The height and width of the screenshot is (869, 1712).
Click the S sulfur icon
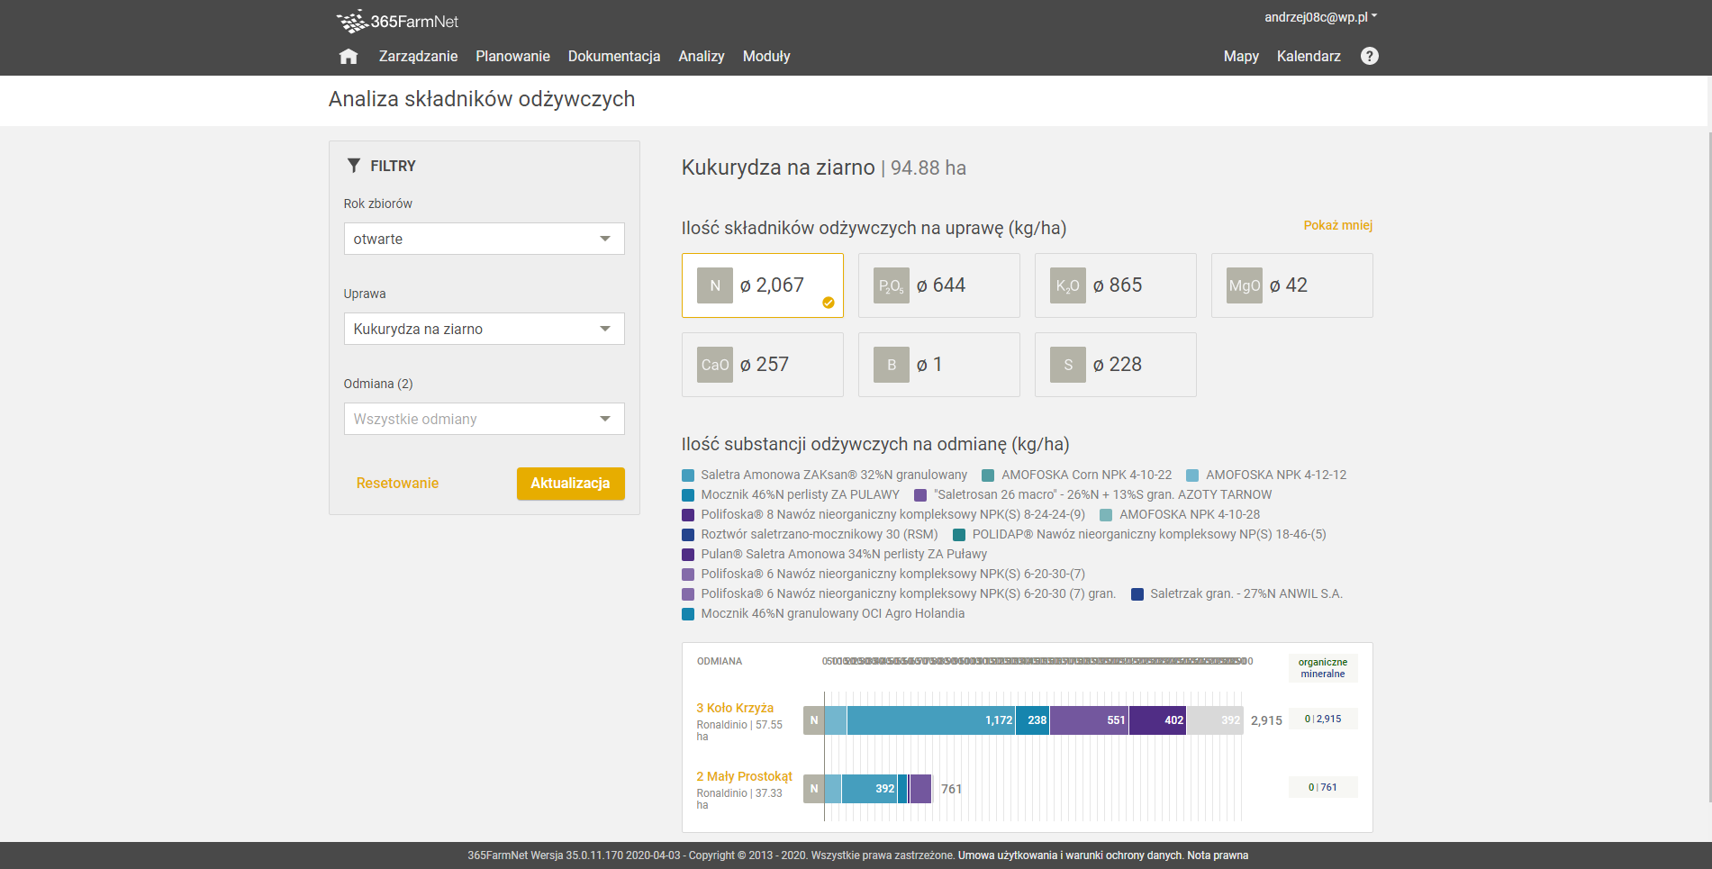click(1068, 365)
